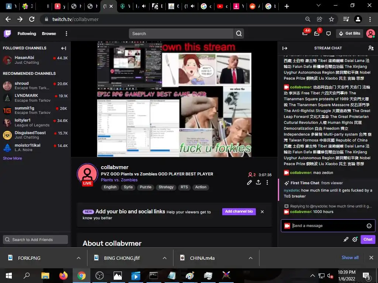Image resolution: width=378 pixels, height=283 pixels.
Task: Open a new Chrome tab
Action: click(286, 6)
